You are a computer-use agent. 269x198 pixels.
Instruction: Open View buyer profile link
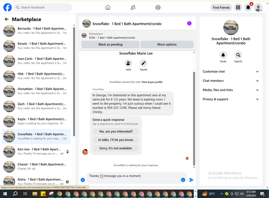(152, 82)
